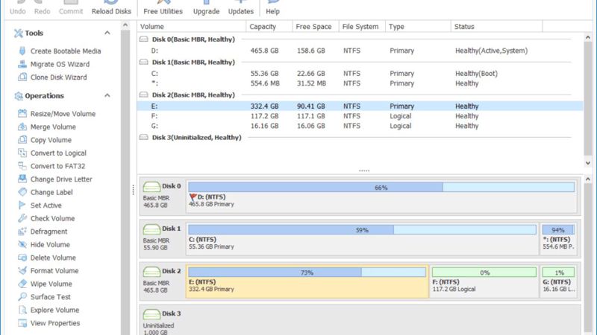Screen dimensions: 597x335
Task: Select the F: (NTFS) 117.2 GB partition block
Action: click(x=484, y=281)
